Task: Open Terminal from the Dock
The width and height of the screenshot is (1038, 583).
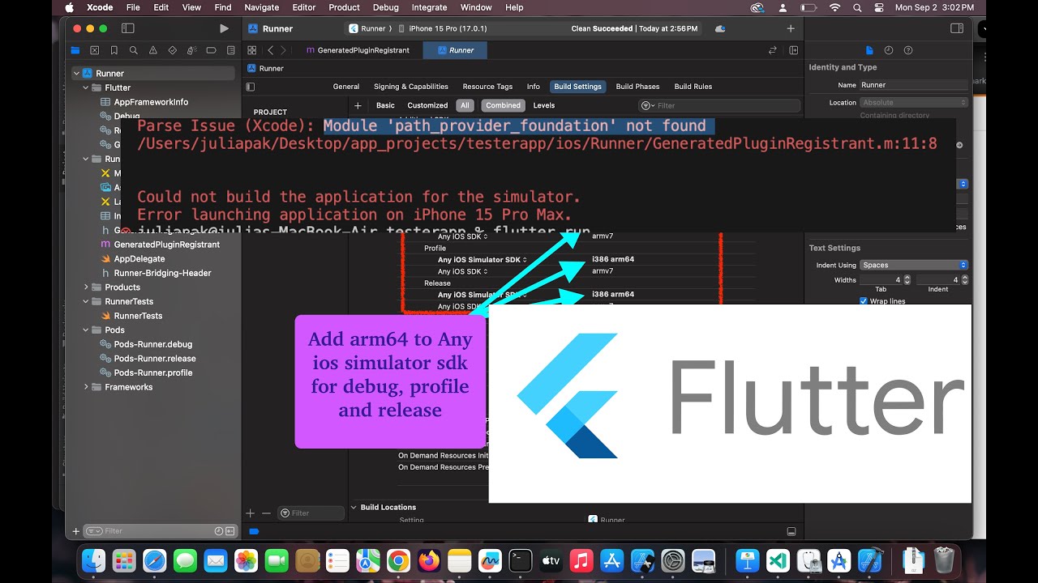Action: [520, 560]
